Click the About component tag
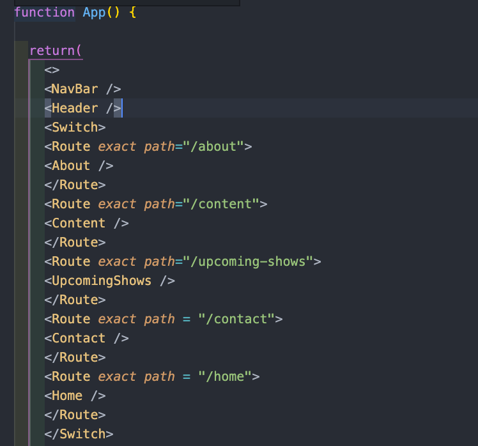478x446 pixels. (x=79, y=166)
